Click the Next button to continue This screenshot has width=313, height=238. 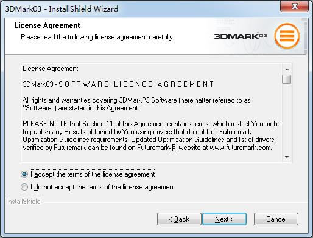click(224, 219)
